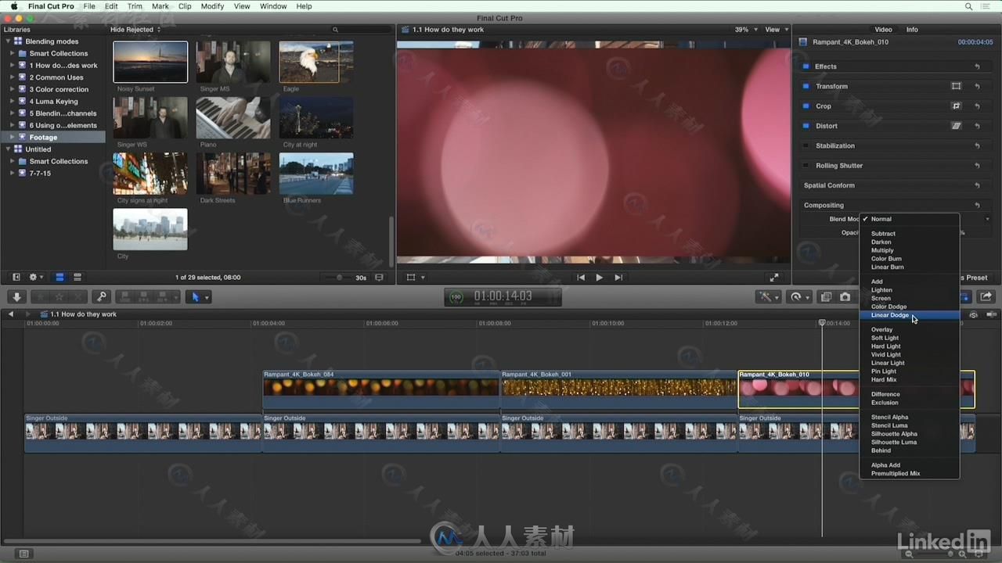Toggle viewer full screen playback

[774, 278]
